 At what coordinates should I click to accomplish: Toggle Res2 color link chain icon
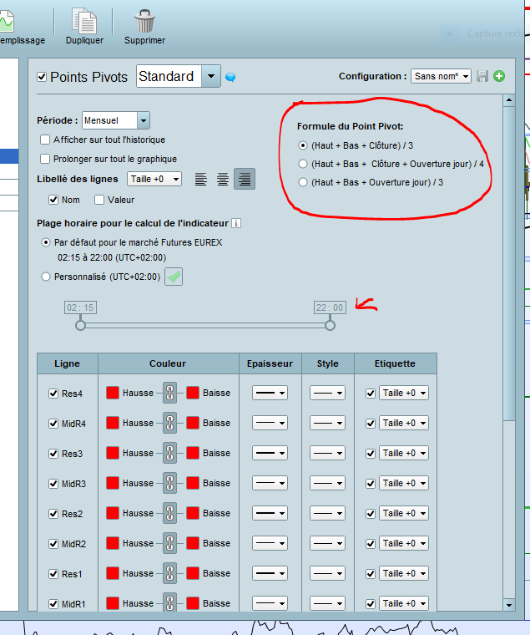click(x=170, y=513)
